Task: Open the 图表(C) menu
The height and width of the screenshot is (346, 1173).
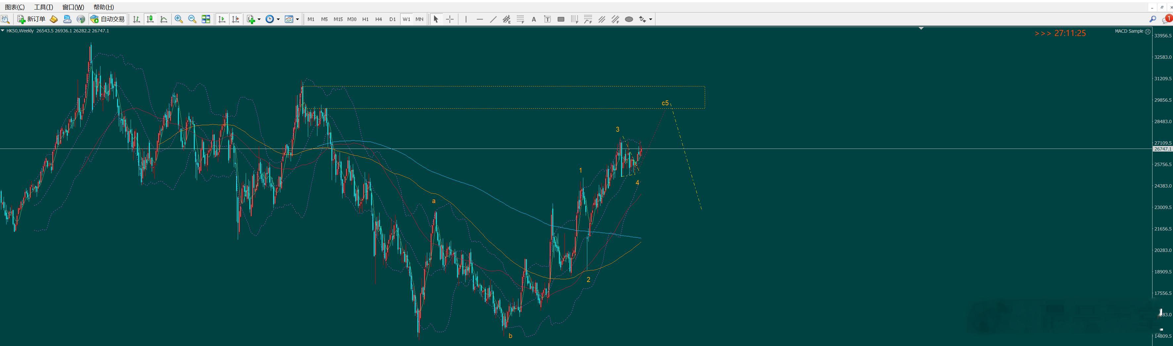Action: coord(15,7)
